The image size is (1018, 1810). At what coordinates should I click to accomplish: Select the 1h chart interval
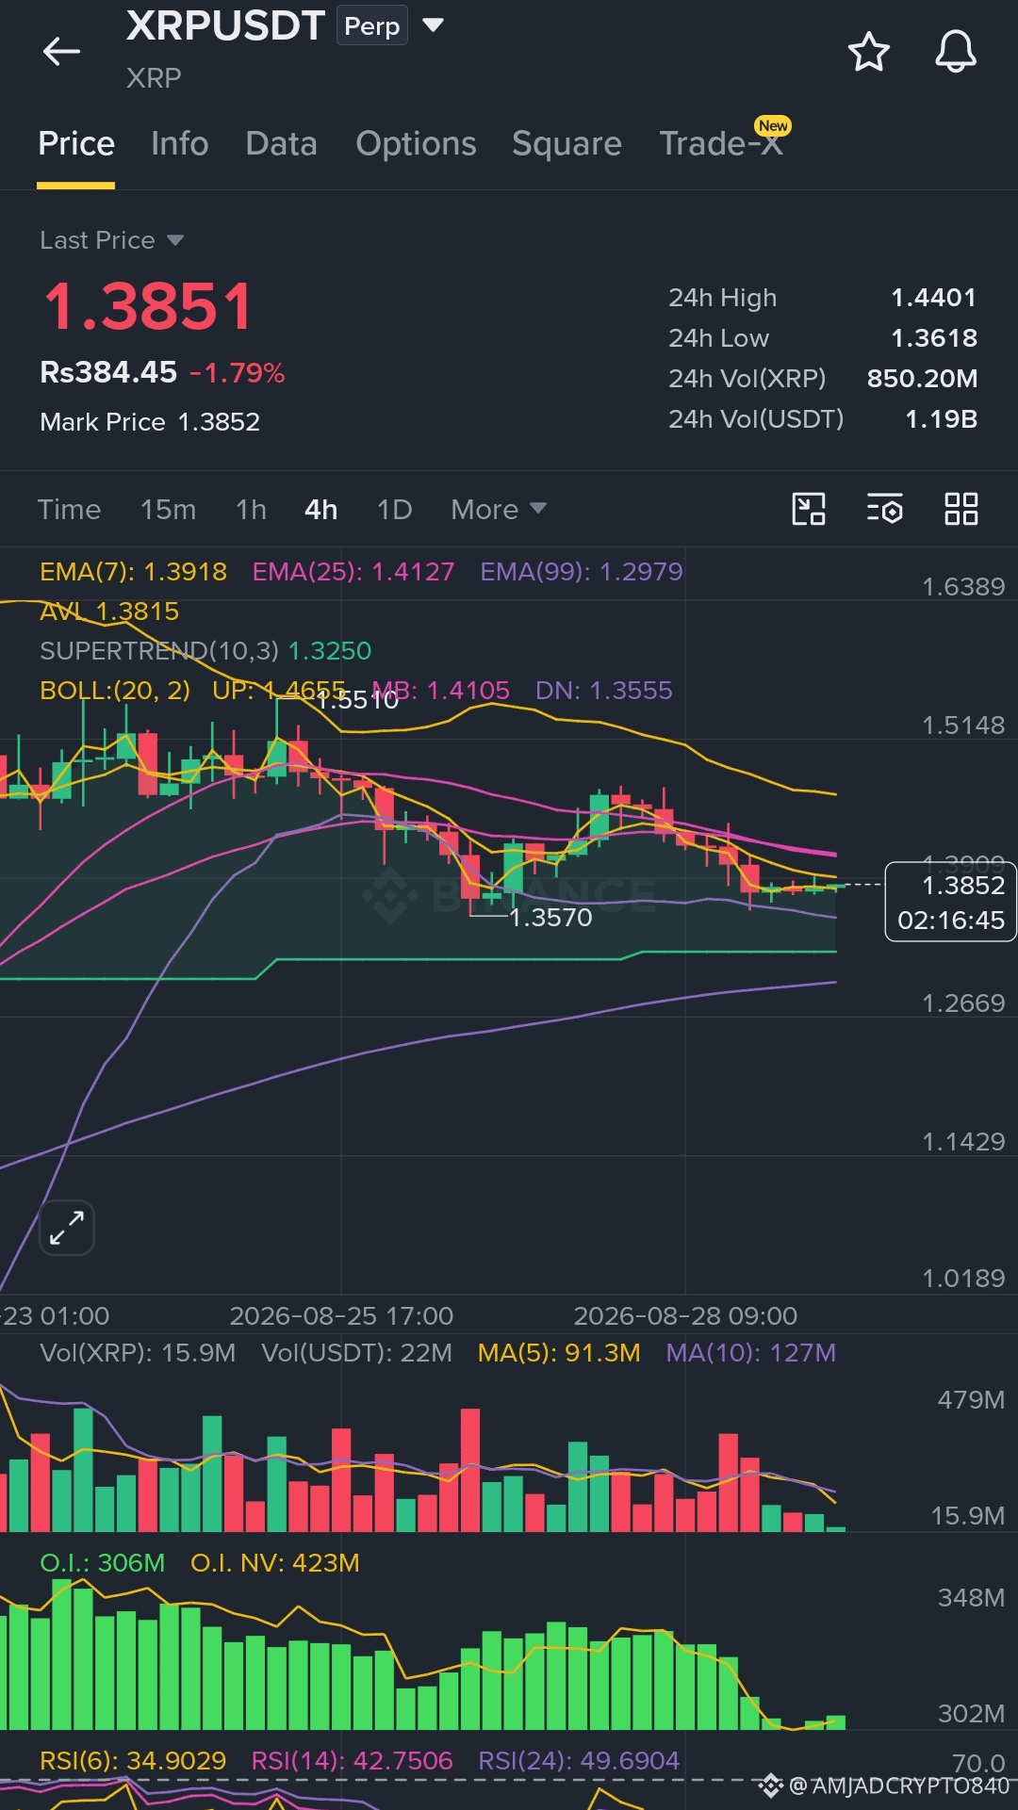point(251,510)
